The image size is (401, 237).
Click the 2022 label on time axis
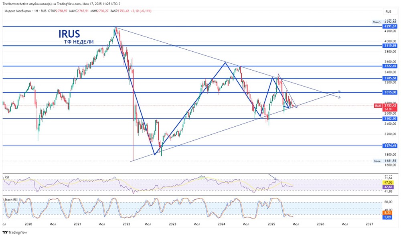point(126,224)
